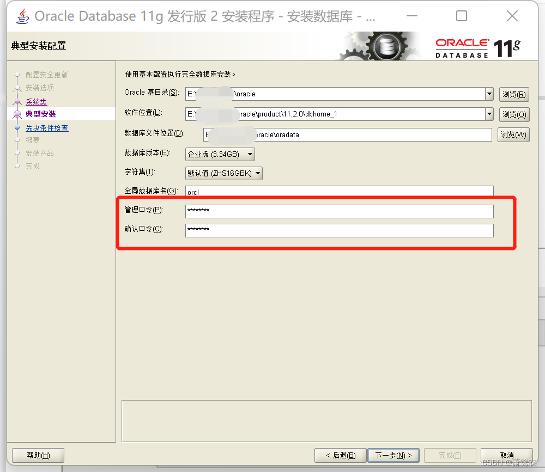Click the 软件位置 path field
The image size is (545, 472).
click(335, 114)
